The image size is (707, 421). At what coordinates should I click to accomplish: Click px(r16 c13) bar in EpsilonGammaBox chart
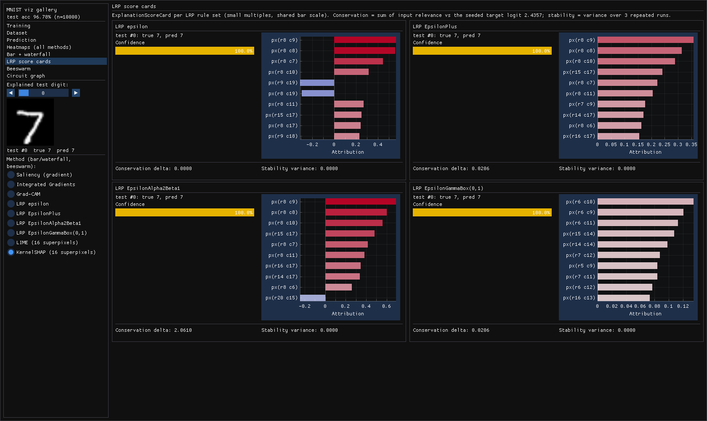click(x=624, y=298)
